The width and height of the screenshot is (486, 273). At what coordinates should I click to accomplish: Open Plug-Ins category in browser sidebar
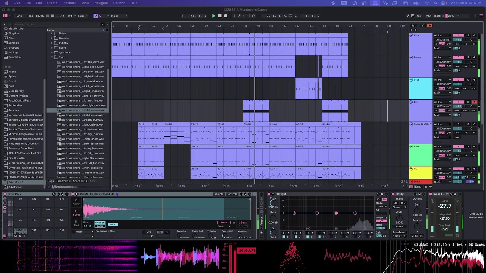(13, 33)
